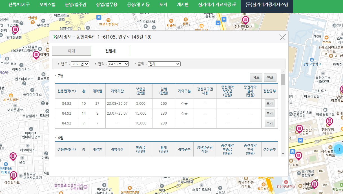Click the 청담현대2차 아파트 map marker
The width and height of the screenshot is (343, 194).
tap(245, 20)
